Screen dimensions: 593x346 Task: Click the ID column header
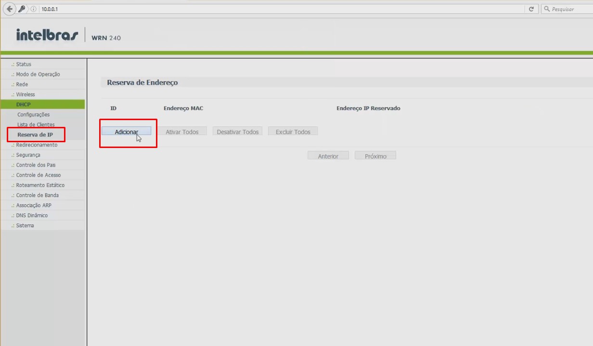(114, 108)
